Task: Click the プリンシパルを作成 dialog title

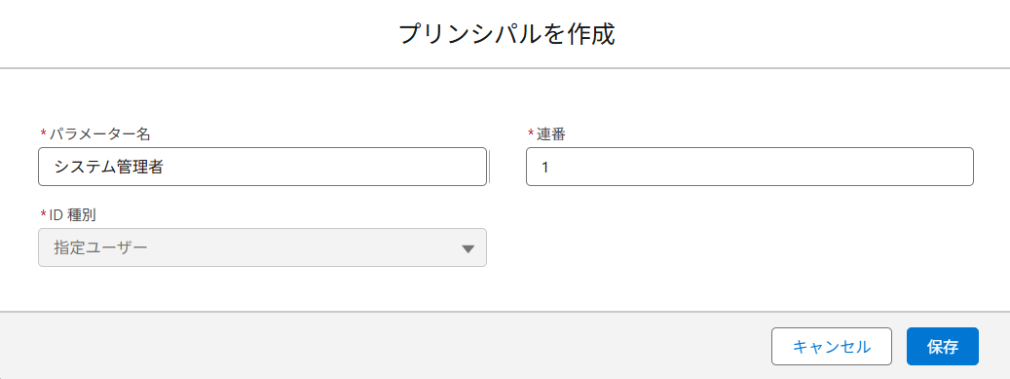Action: click(x=506, y=33)
